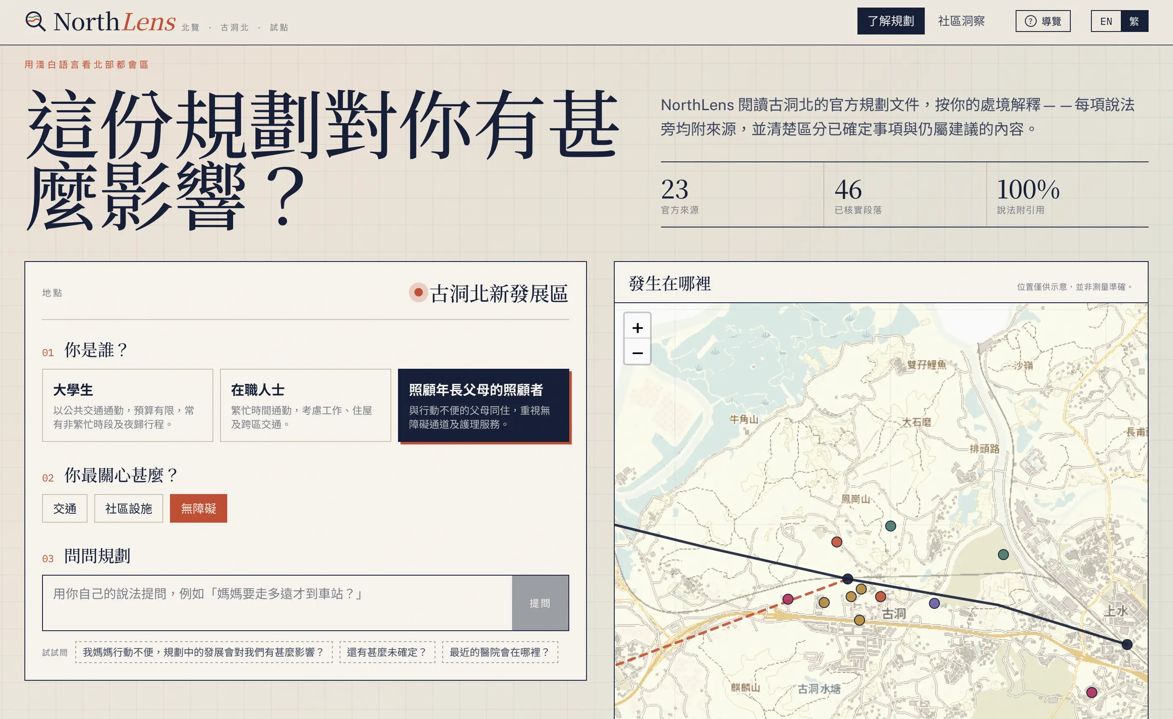Screen dimensions: 1173x719
Task: Select the dark station dot at line junction
Action: 847,579
